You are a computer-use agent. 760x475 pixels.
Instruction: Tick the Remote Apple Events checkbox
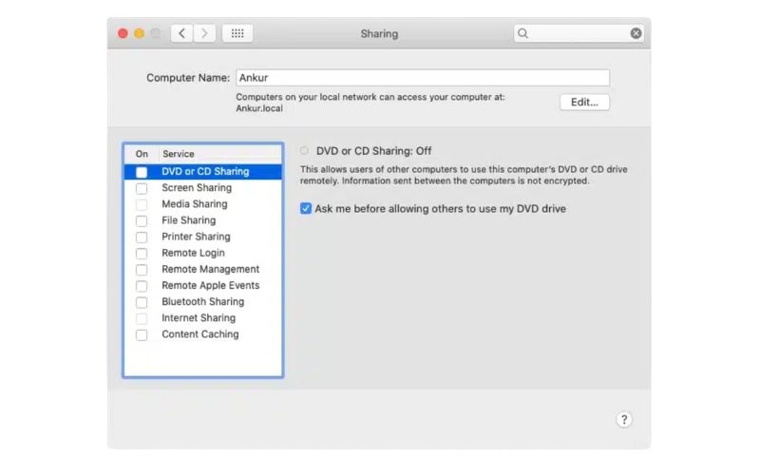click(x=142, y=286)
